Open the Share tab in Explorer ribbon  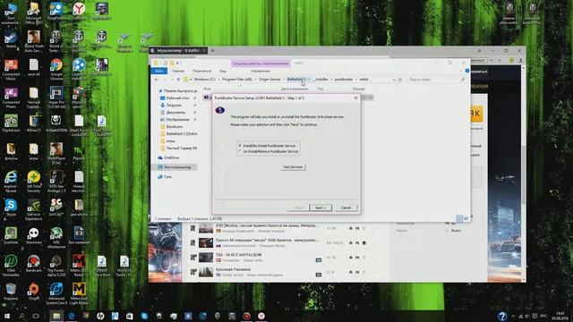(201, 71)
